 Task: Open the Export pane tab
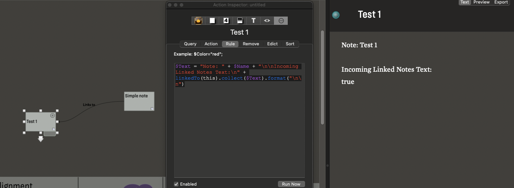pyautogui.click(x=501, y=2)
